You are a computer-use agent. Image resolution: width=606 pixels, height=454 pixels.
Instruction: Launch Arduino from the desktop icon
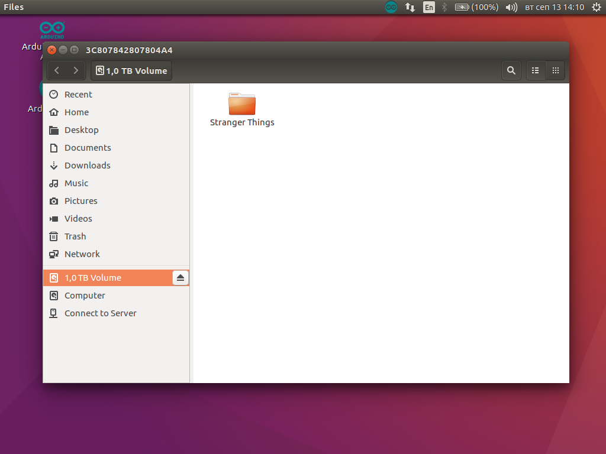(52, 30)
